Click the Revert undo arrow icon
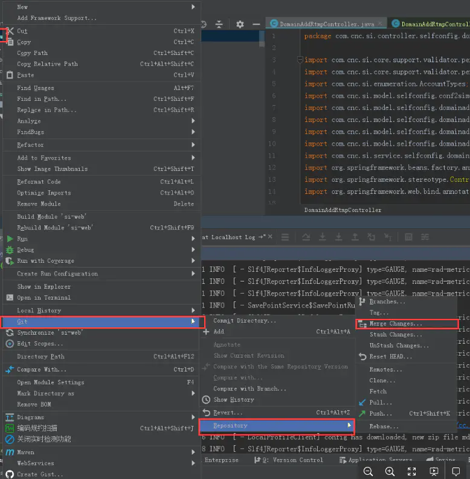 206,413
